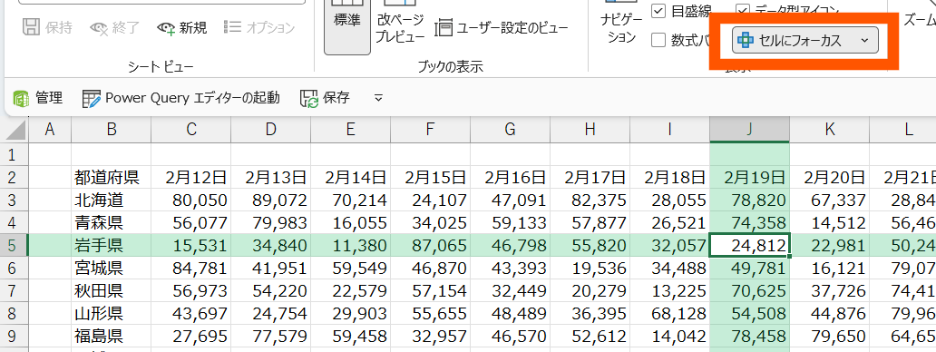Viewport: 936px width, 352px height.
Task: Select column H header
Action: click(x=590, y=130)
